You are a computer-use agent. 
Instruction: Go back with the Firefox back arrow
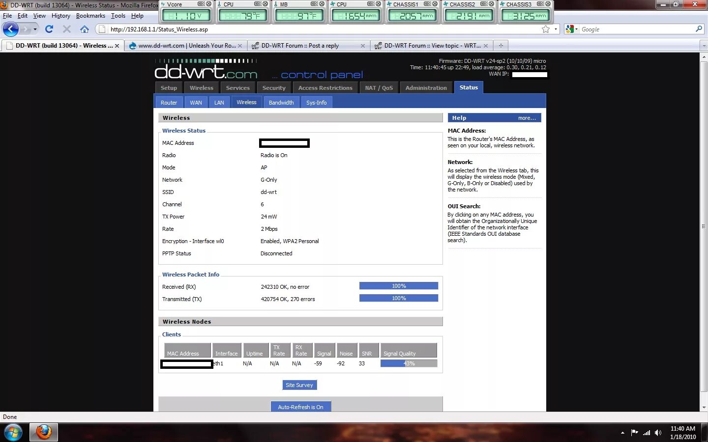[x=11, y=29]
